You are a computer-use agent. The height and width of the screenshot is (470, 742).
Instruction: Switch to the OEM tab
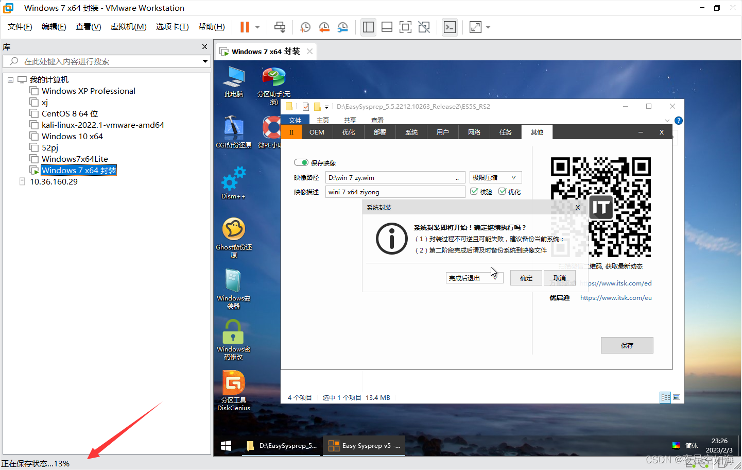tap(317, 132)
